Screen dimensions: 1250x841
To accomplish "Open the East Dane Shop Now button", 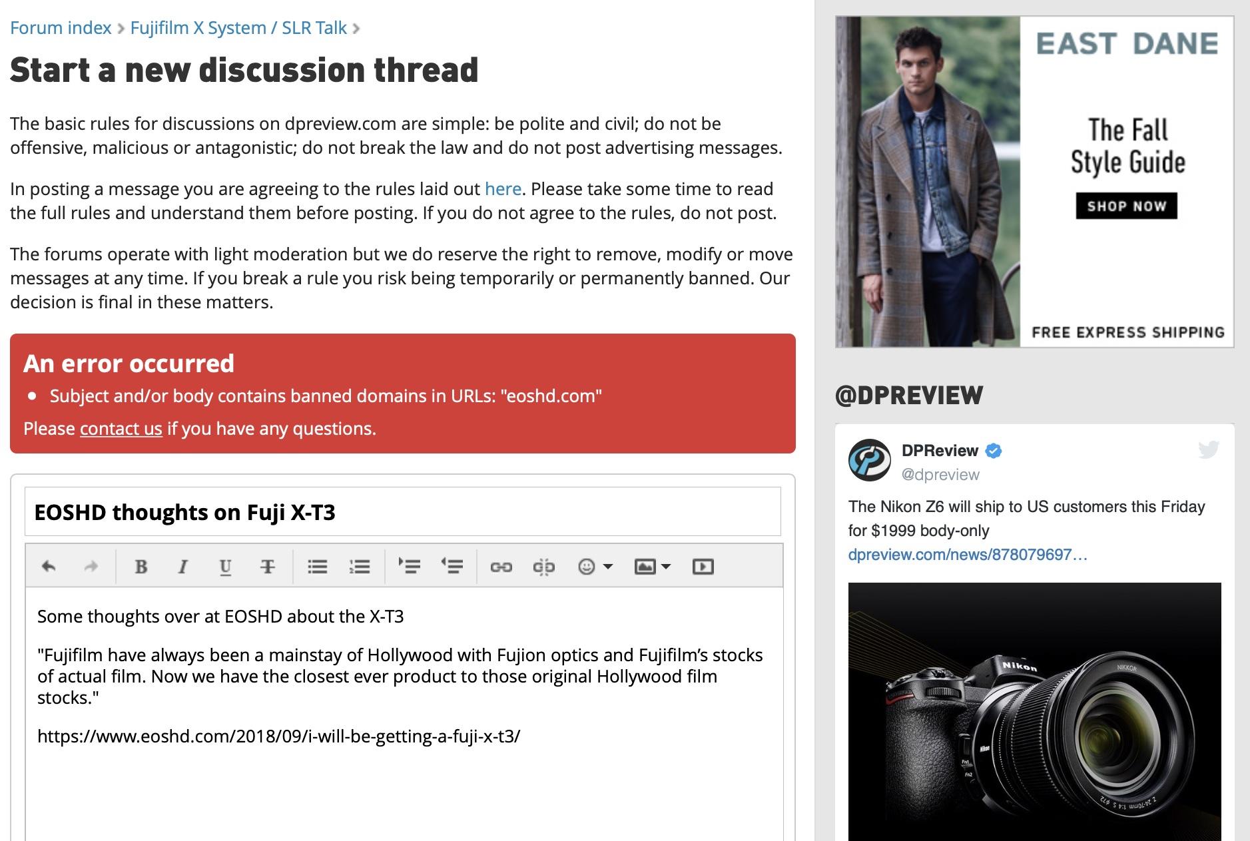I will 1126,206.
